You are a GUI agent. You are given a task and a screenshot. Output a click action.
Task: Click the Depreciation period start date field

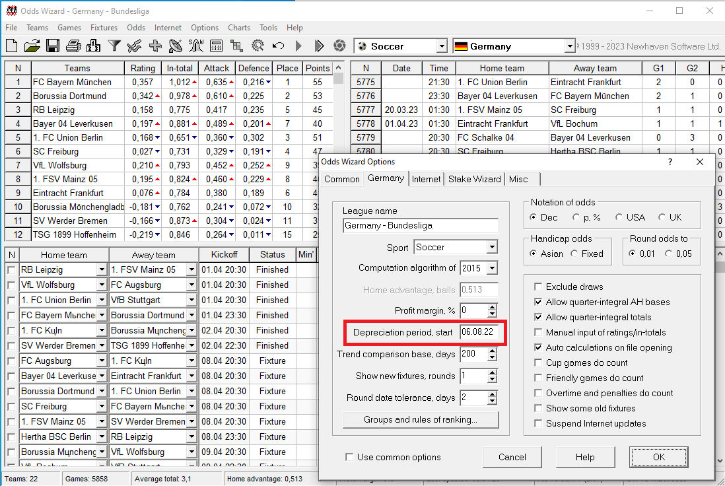pos(479,332)
